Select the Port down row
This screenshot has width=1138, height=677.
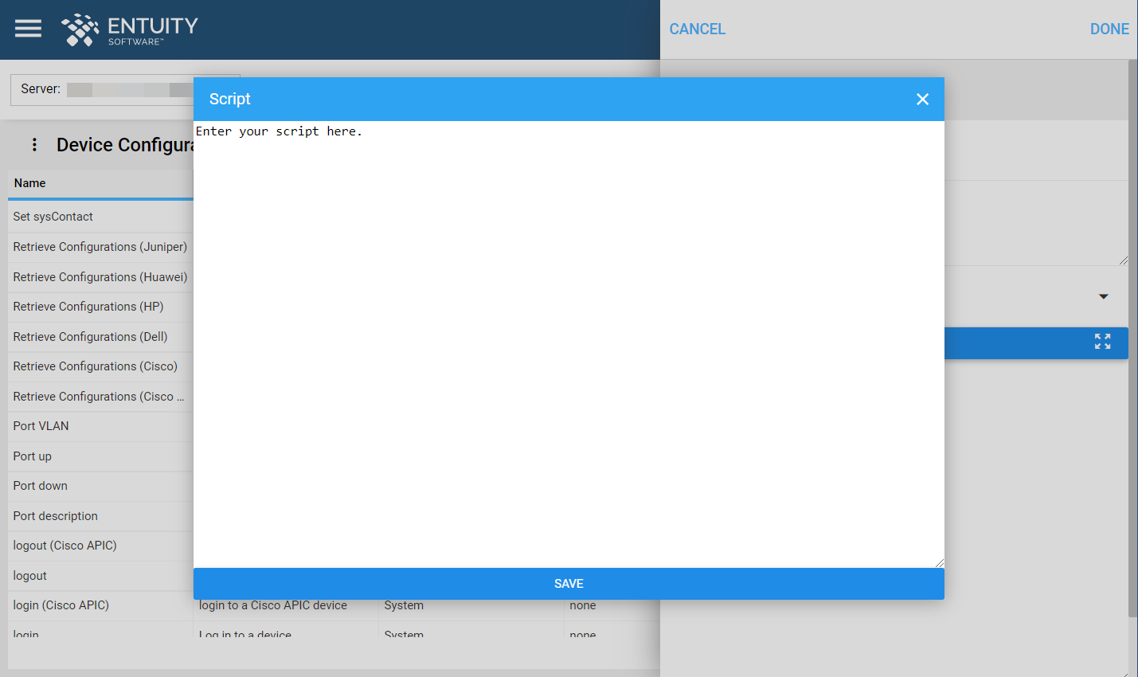pyautogui.click(x=100, y=486)
